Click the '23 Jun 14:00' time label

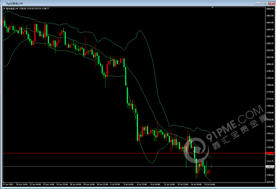coord(49,184)
